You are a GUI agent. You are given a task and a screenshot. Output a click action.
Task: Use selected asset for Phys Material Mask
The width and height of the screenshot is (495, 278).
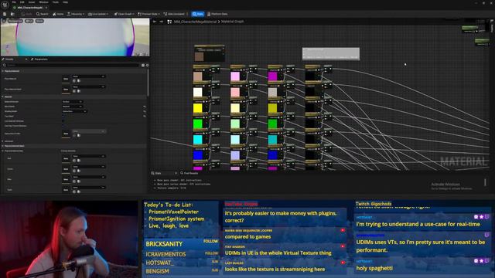pyautogui.click(x=74, y=91)
